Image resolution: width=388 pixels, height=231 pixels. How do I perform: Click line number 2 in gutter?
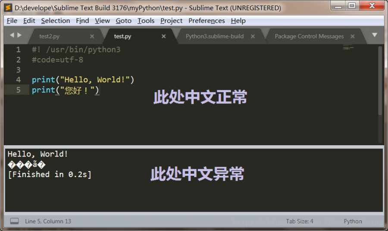tap(18, 60)
